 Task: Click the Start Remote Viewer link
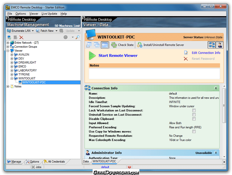pyautogui.click(x=118, y=56)
